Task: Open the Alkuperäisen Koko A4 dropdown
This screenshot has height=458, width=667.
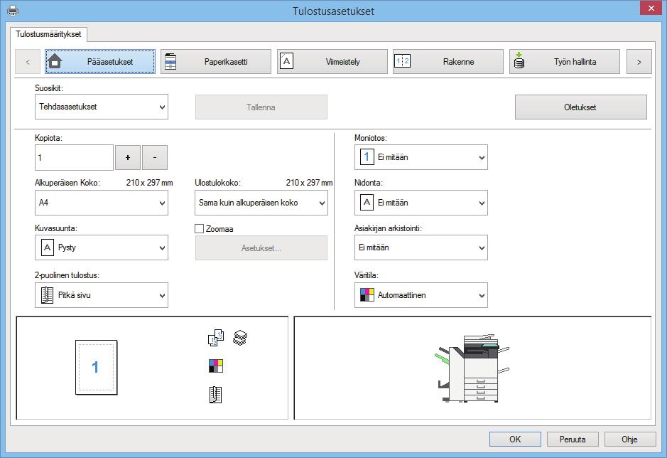Action: [102, 203]
